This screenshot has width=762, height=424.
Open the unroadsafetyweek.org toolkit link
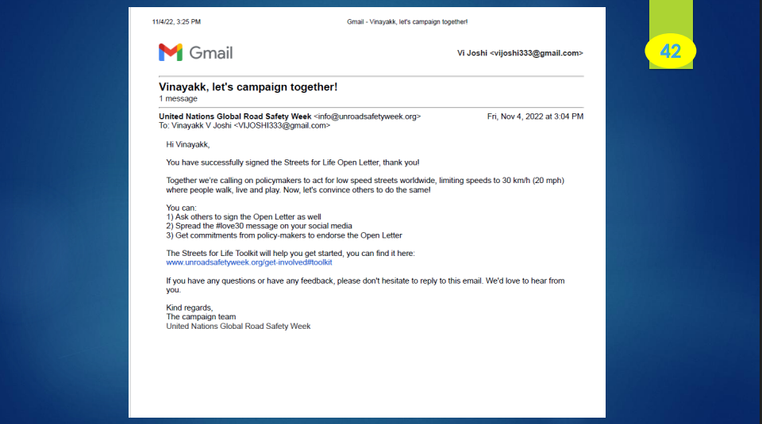249,262
